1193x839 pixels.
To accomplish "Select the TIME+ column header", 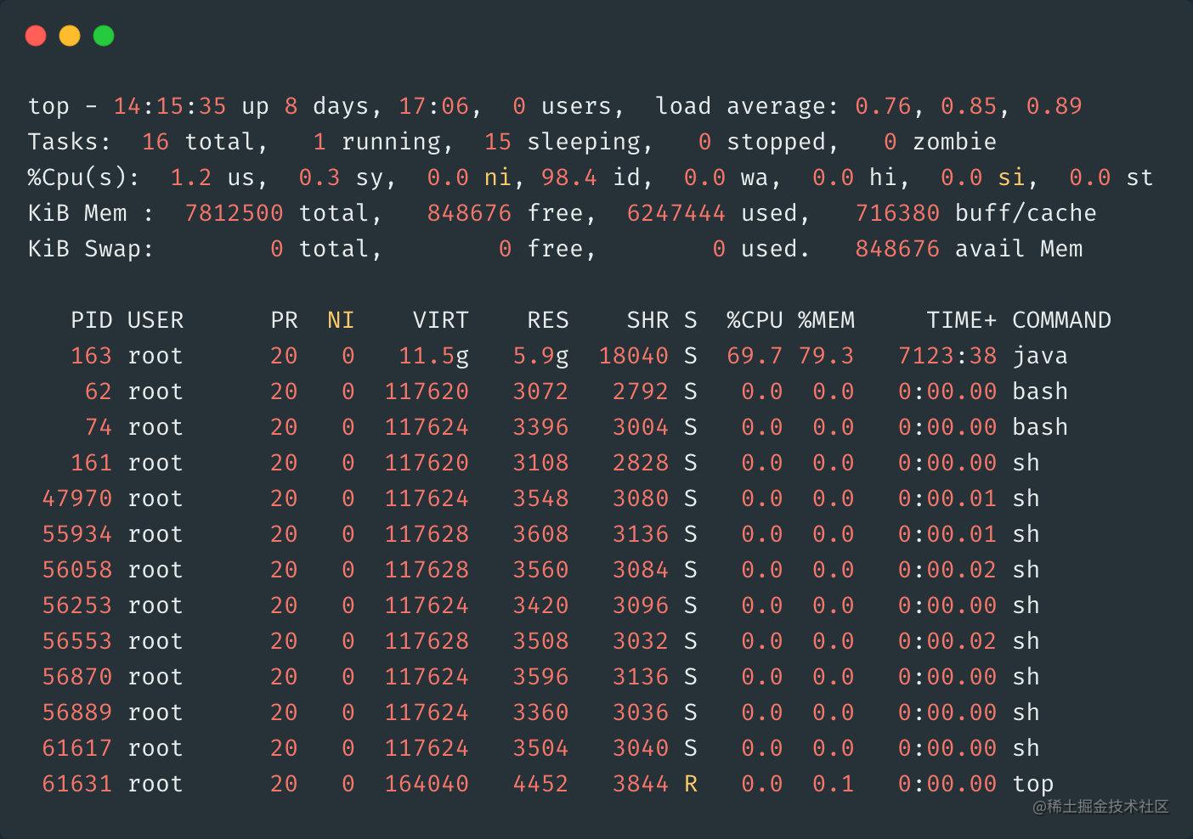I will click(960, 320).
